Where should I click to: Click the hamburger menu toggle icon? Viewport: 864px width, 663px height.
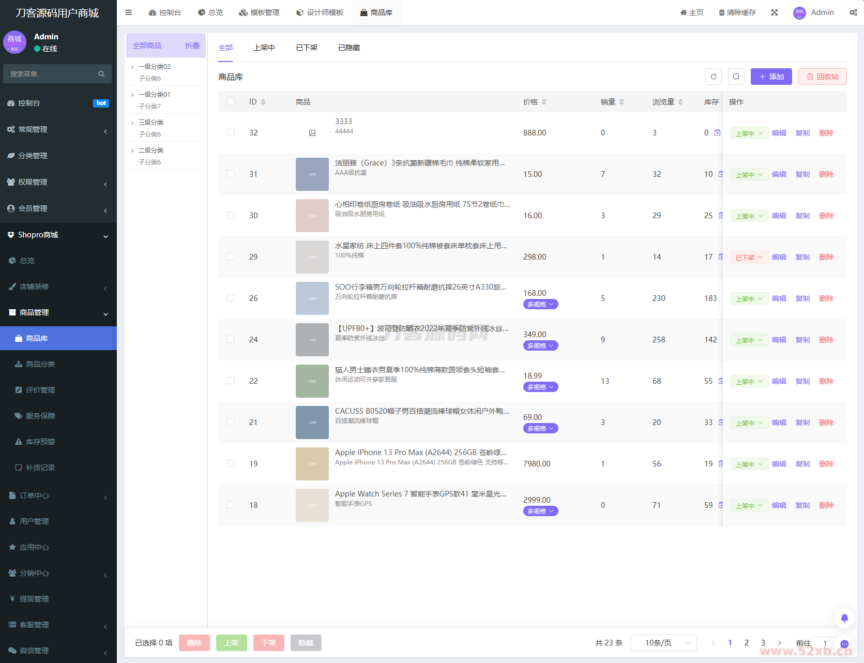(x=128, y=12)
